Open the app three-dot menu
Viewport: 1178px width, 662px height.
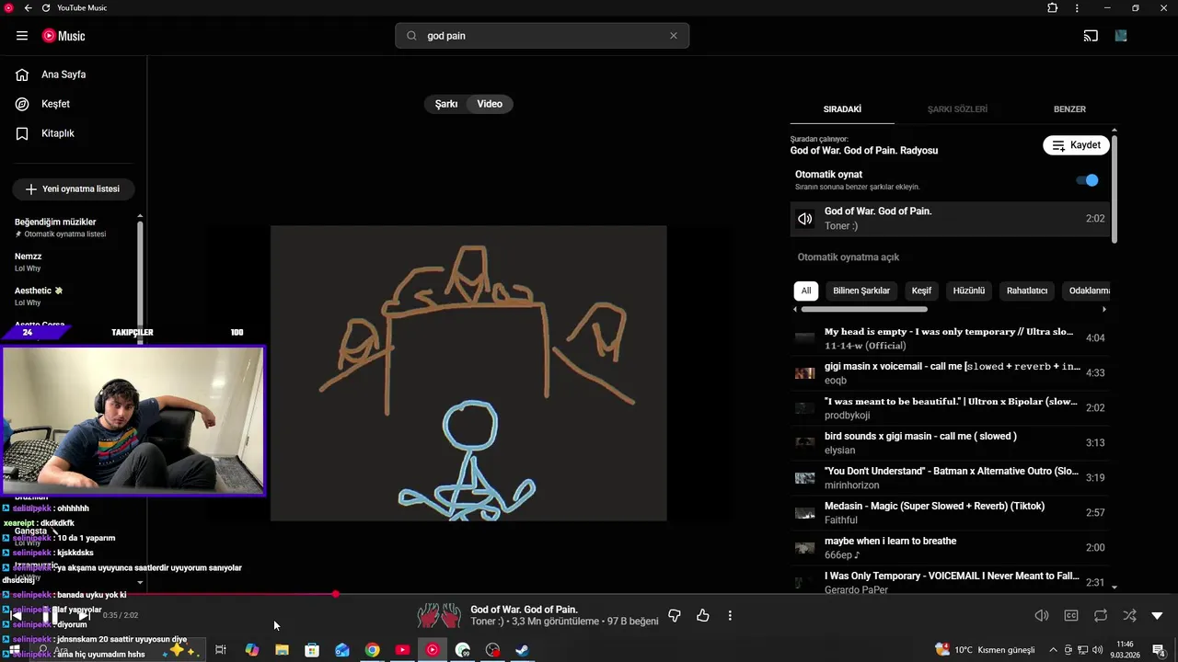tap(1077, 8)
